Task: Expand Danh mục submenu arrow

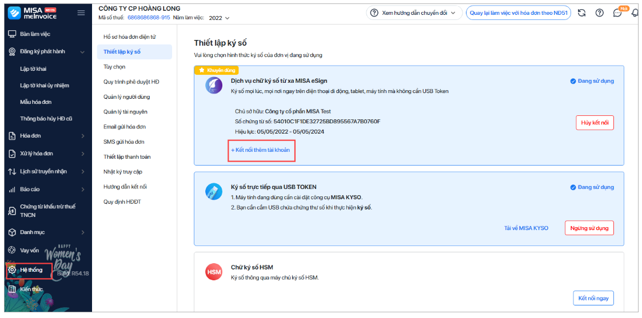Action: pyautogui.click(x=83, y=232)
